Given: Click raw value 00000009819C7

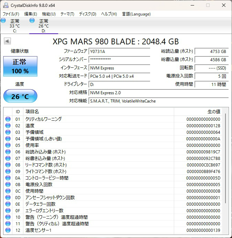Looking at the screenshot, I should (x=203, y=152).
